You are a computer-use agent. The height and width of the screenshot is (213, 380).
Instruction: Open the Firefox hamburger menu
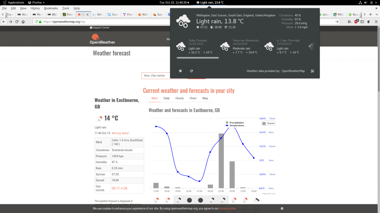coord(376,22)
